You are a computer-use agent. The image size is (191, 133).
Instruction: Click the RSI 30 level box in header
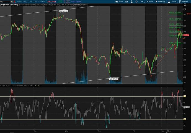[x=35, y=86]
